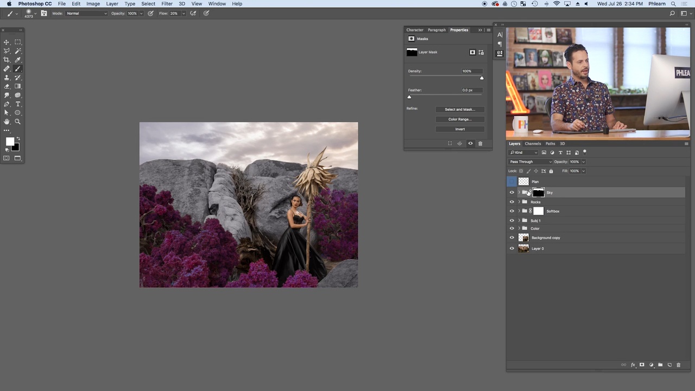Hide the Rocks group
The height and width of the screenshot is (391, 695).
pyautogui.click(x=511, y=202)
